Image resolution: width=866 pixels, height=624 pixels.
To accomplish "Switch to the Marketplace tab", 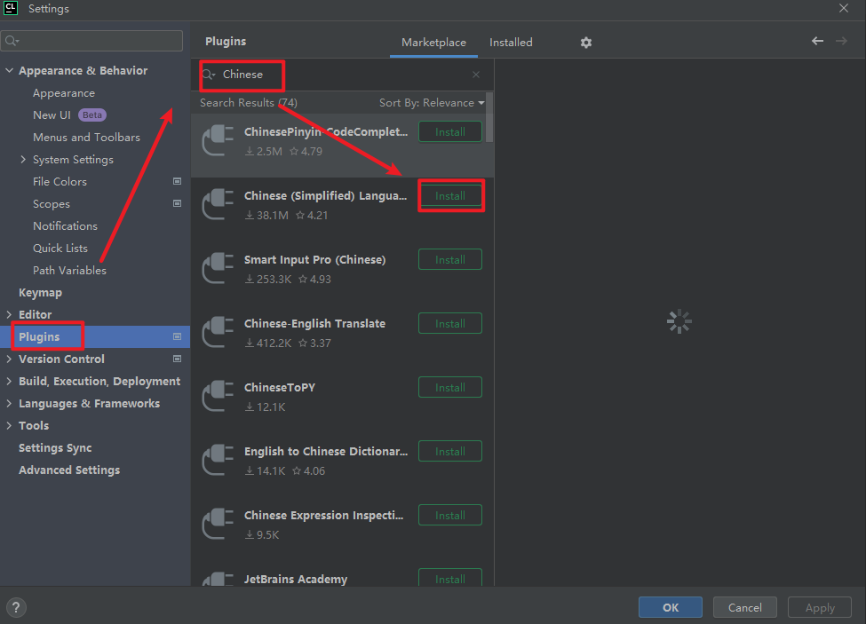I will click(433, 43).
